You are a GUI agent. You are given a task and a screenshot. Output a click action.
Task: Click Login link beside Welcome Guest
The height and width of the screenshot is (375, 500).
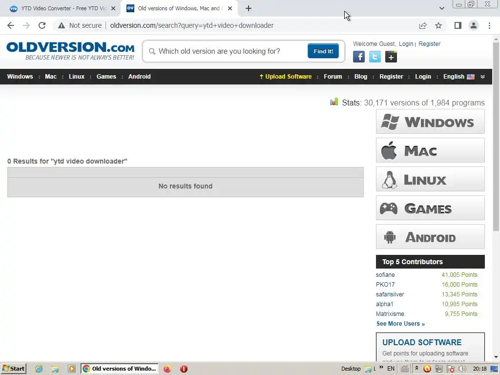(406, 43)
